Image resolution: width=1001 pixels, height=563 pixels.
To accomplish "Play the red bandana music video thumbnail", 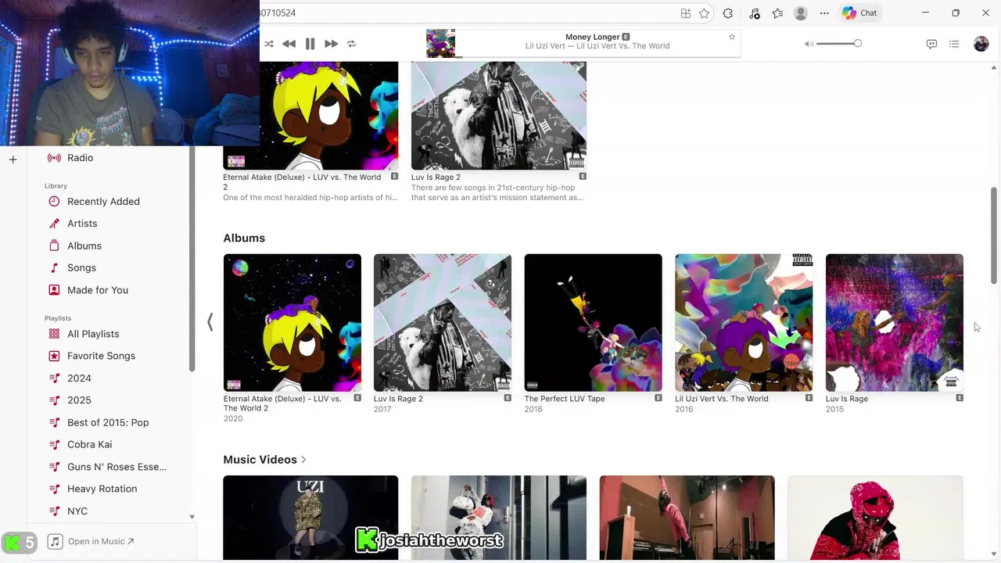I will 875,518.
